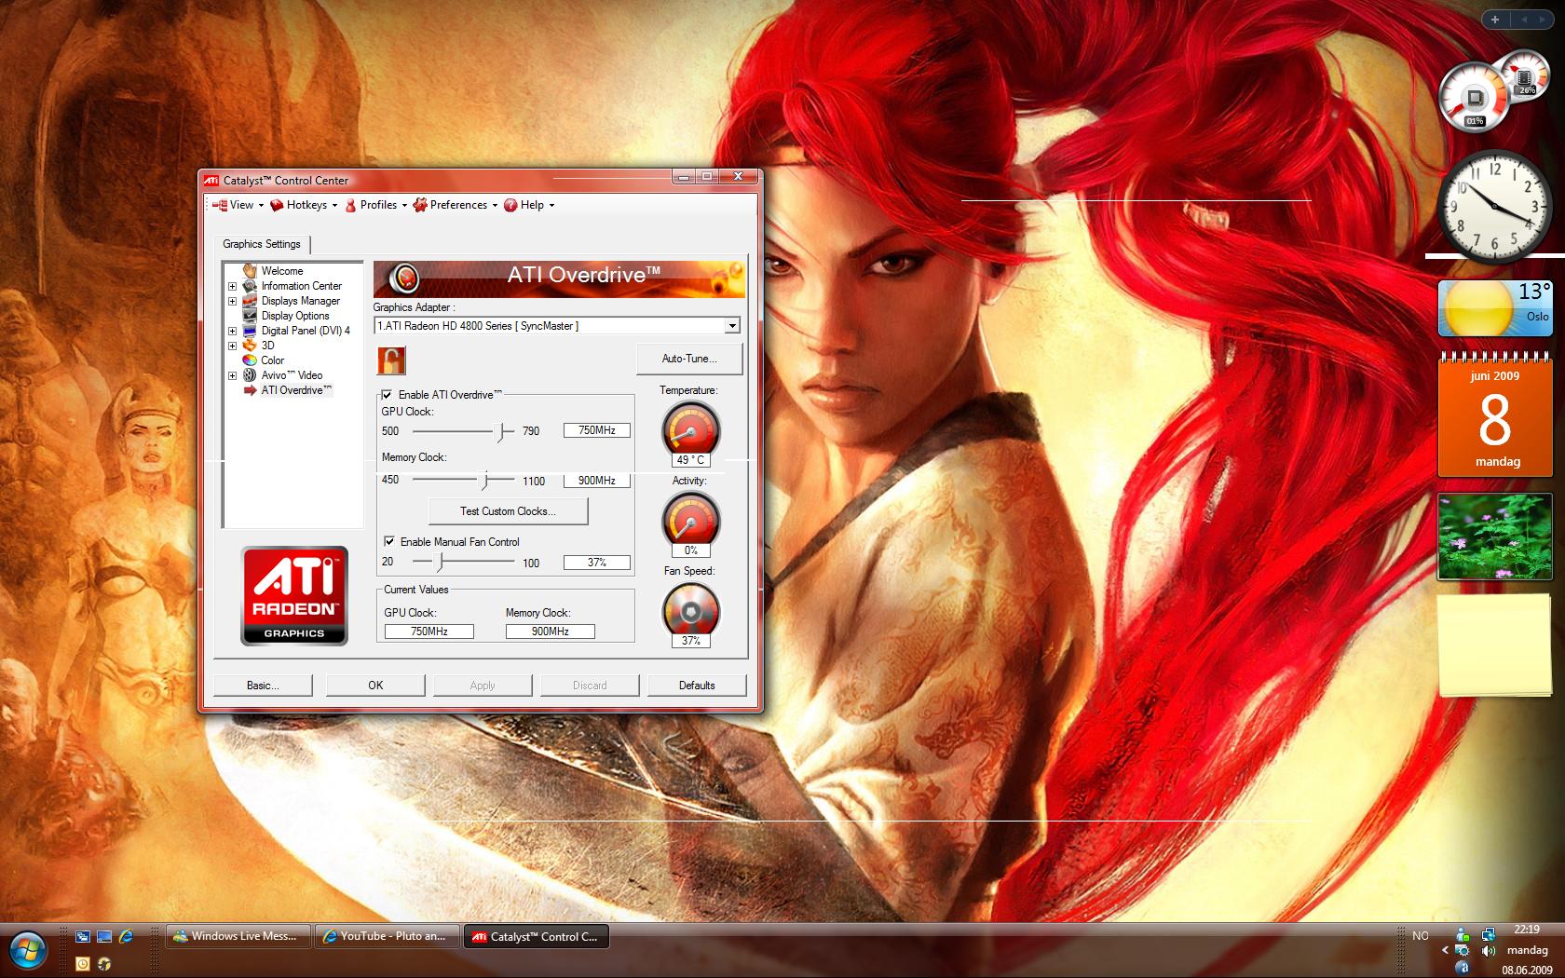Expand the Displays Manager tree node
This screenshot has height=978, width=1565.
233,301
